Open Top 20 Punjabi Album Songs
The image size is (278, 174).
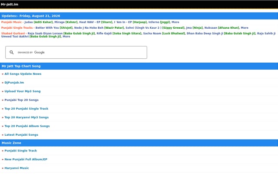[27, 126]
